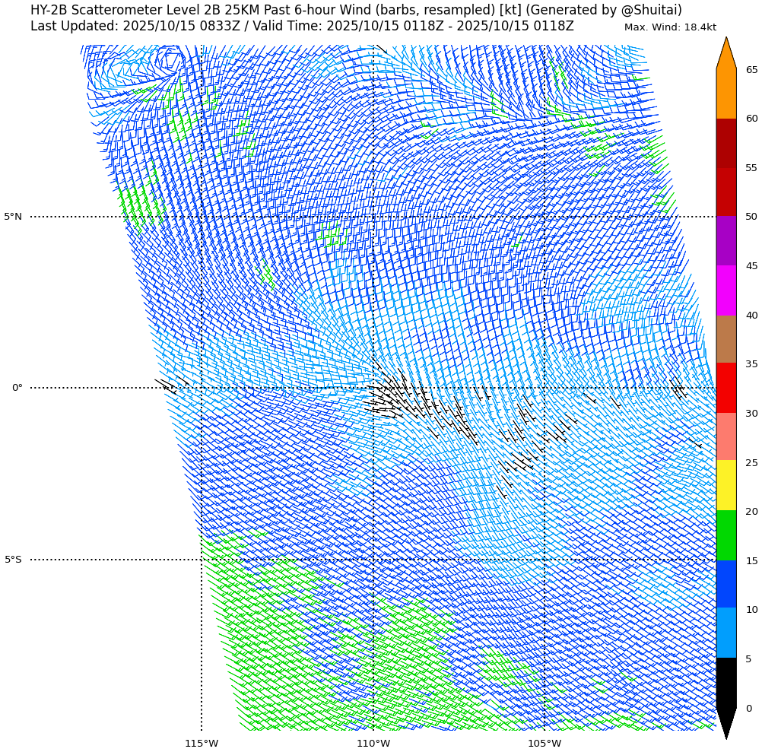
Task: Select the 110°W longitude axis label
Action: pyautogui.click(x=373, y=743)
